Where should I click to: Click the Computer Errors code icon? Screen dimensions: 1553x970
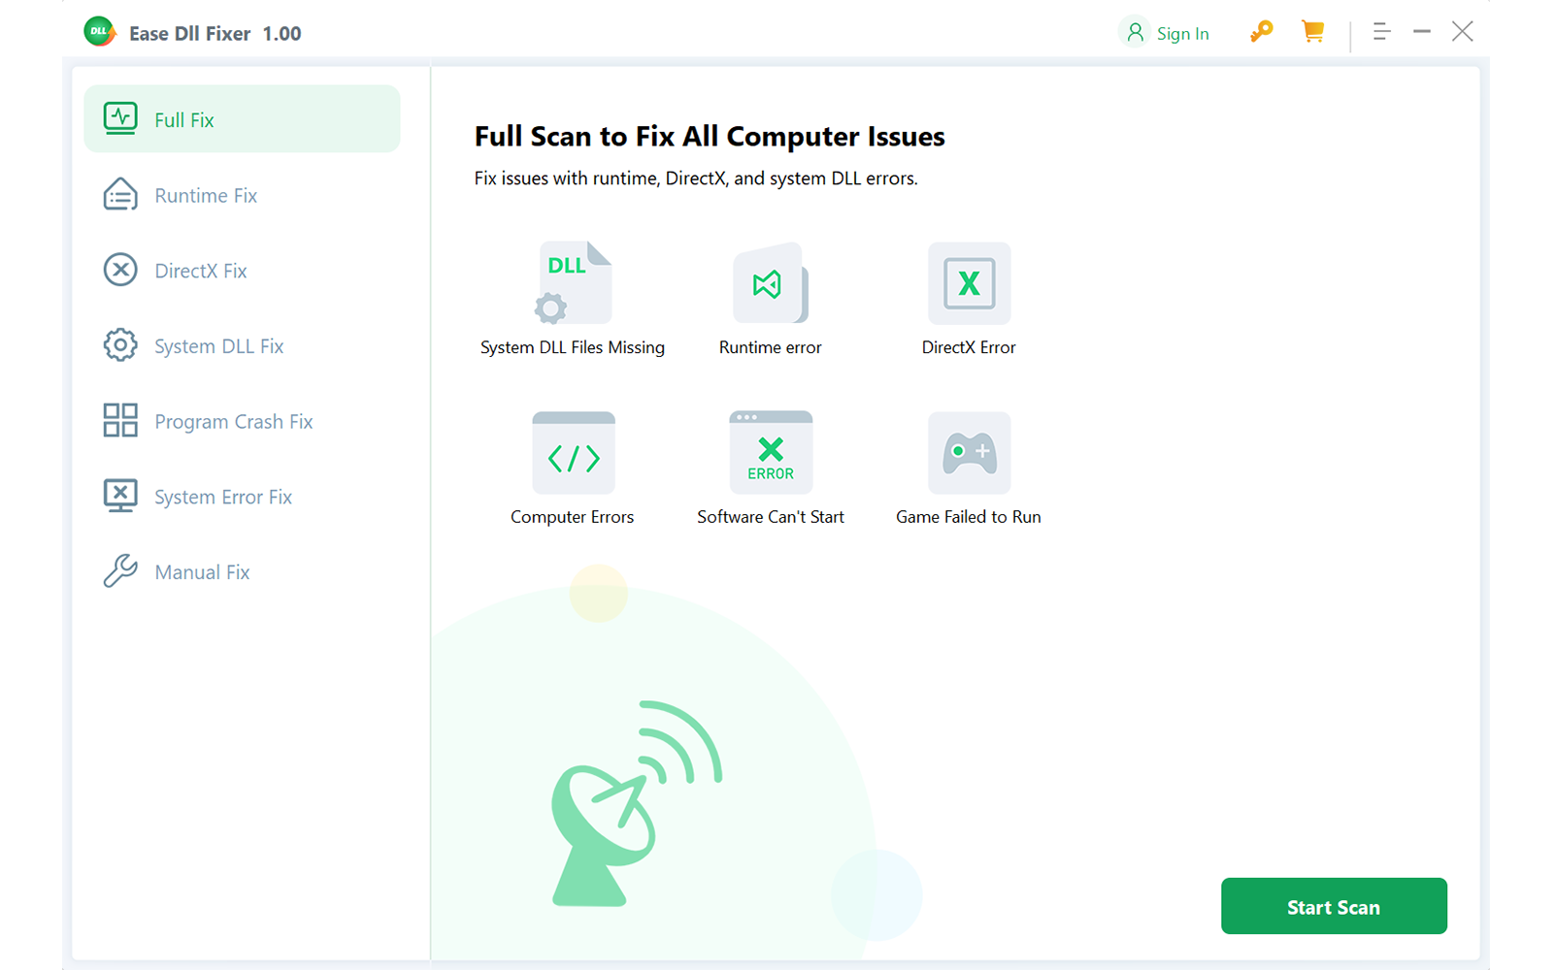click(x=573, y=453)
